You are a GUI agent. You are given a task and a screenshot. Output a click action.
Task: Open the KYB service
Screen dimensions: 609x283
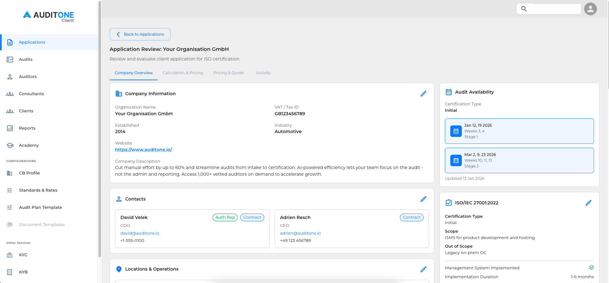coord(48,272)
